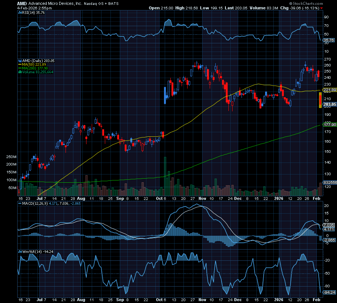The image size is (337, 303).
Task: Click the Volume legend bar icon
Action: tap(20, 72)
